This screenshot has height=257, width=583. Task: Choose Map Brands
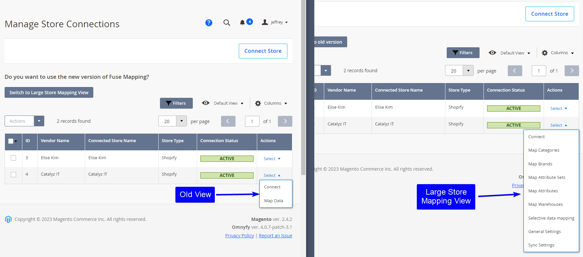coord(551,164)
